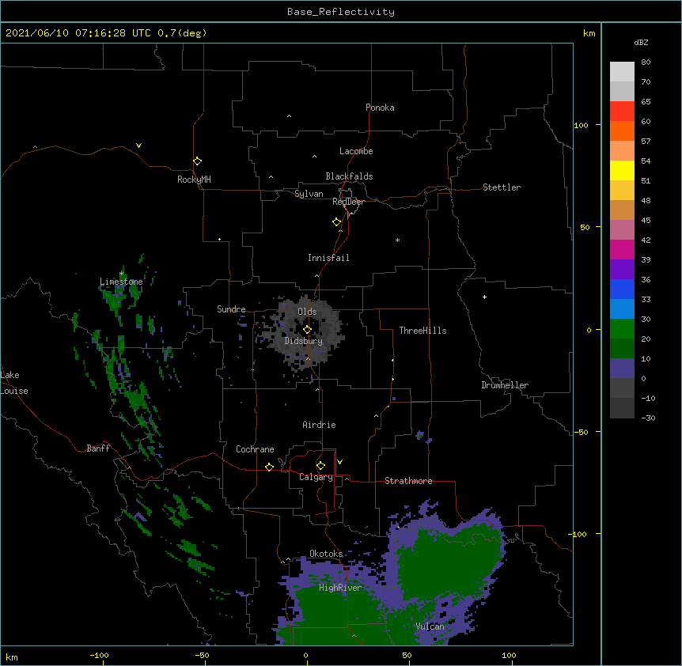This screenshot has height=666, width=682.
Task: Click the Innisfail city label
Action: [328, 258]
